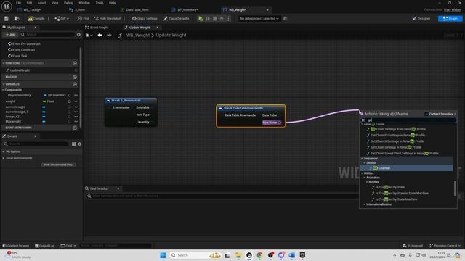Open the Asset menu
Viewport: 465px width, 261px height.
point(41,3)
